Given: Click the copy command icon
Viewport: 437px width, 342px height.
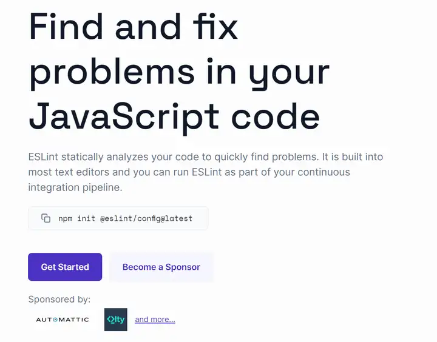Looking at the screenshot, I should click(x=46, y=218).
